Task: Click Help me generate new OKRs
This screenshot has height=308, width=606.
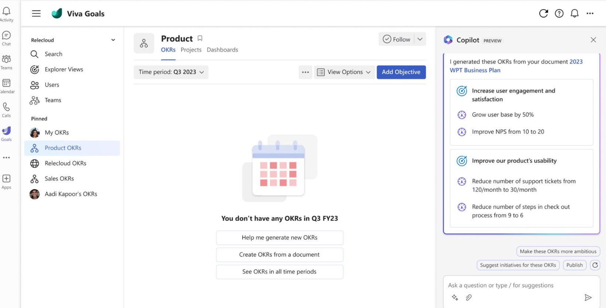Action: pyautogui.click(x=279, y=238)
